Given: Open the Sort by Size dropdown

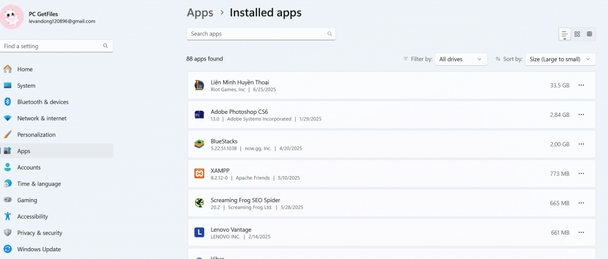Looking at the screenshot, I should click(560, 59).
